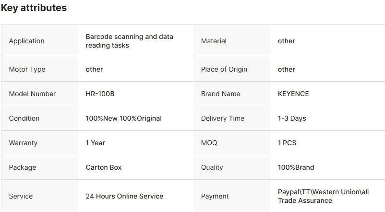The height and width of the screenshot is (212, 385).
Task: Select the Carton Box package value
Action: 104,167
